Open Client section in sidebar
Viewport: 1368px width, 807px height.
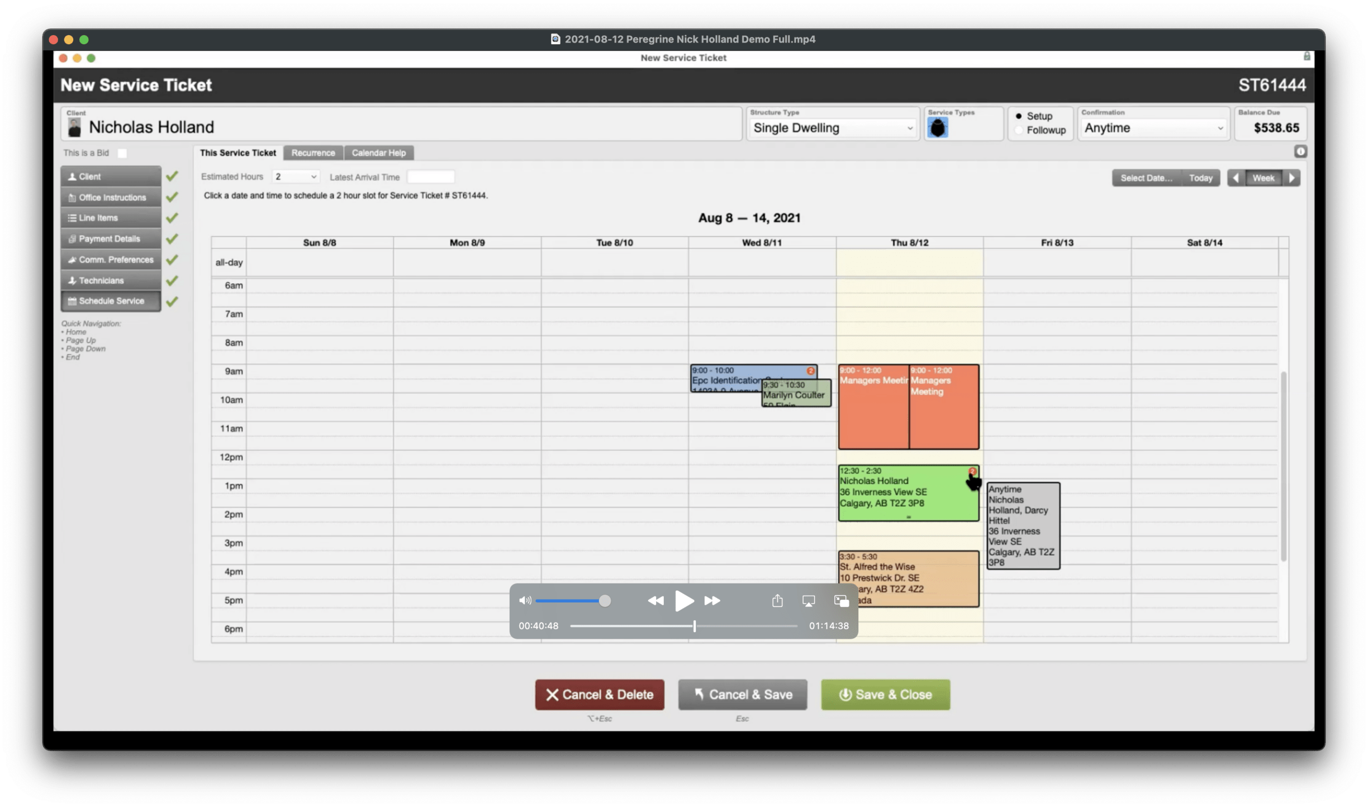pyautogui.click(x=111, y=176)
